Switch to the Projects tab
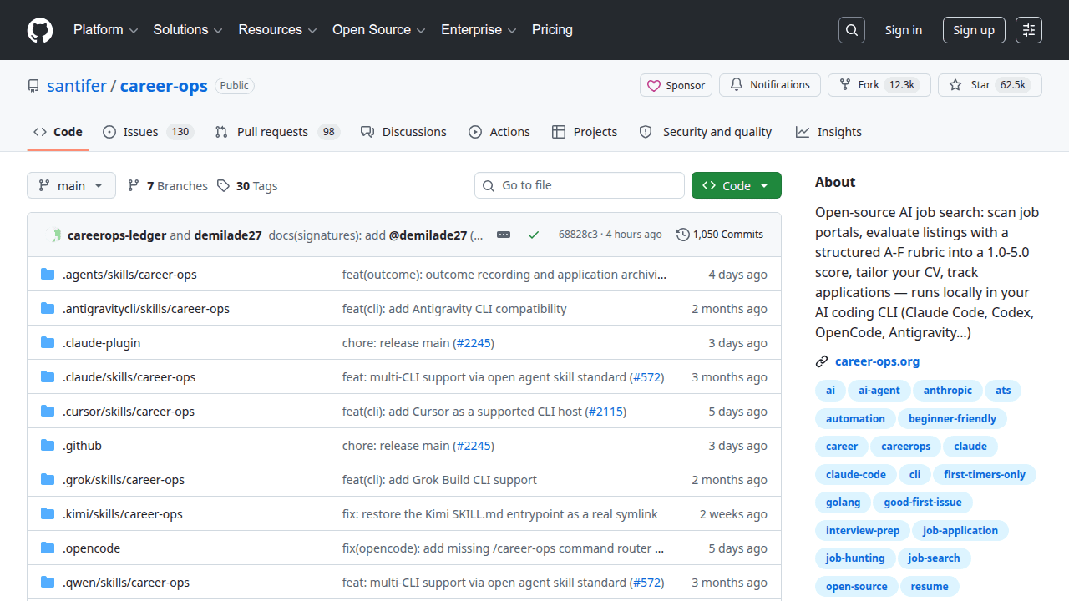The height and width of the screenshot is (601, 1069). (585, 132)
